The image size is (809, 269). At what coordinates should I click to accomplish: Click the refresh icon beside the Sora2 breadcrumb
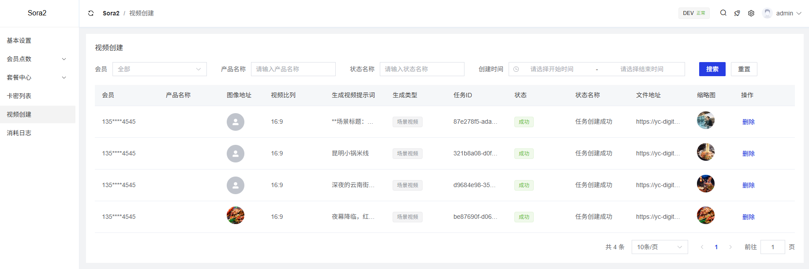click(91, 13)
